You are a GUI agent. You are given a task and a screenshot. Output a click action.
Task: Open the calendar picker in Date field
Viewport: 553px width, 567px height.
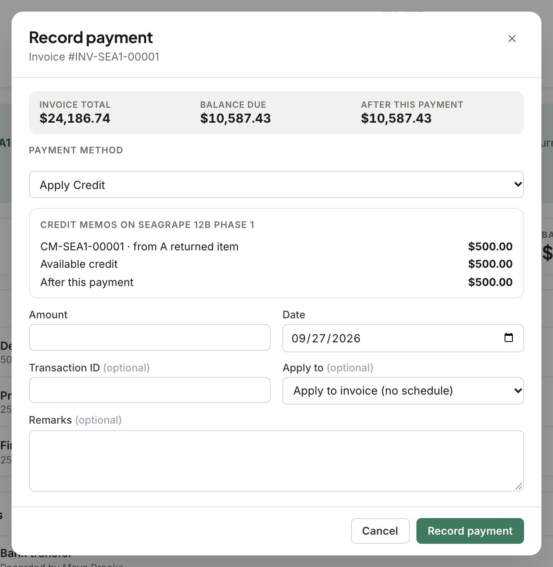pyautogui.click(x=508, y=338)
